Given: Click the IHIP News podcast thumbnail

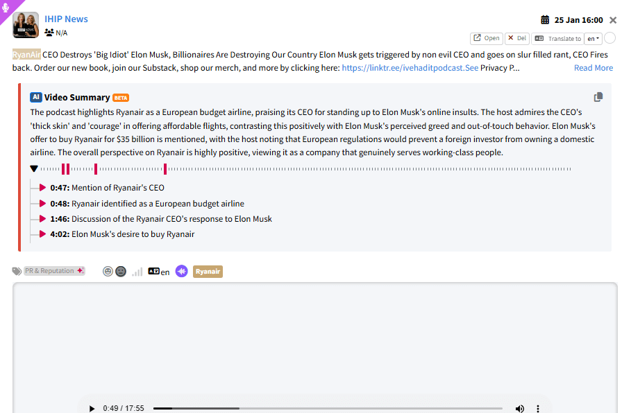Looking at the screenshot, I should [x=26, y=25].
